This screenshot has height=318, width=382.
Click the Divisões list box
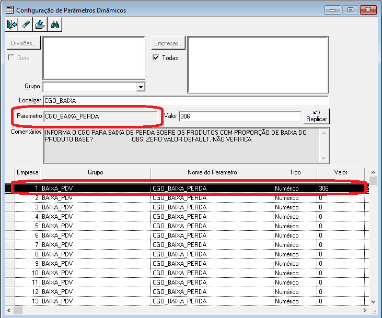(x=94, y=58)
